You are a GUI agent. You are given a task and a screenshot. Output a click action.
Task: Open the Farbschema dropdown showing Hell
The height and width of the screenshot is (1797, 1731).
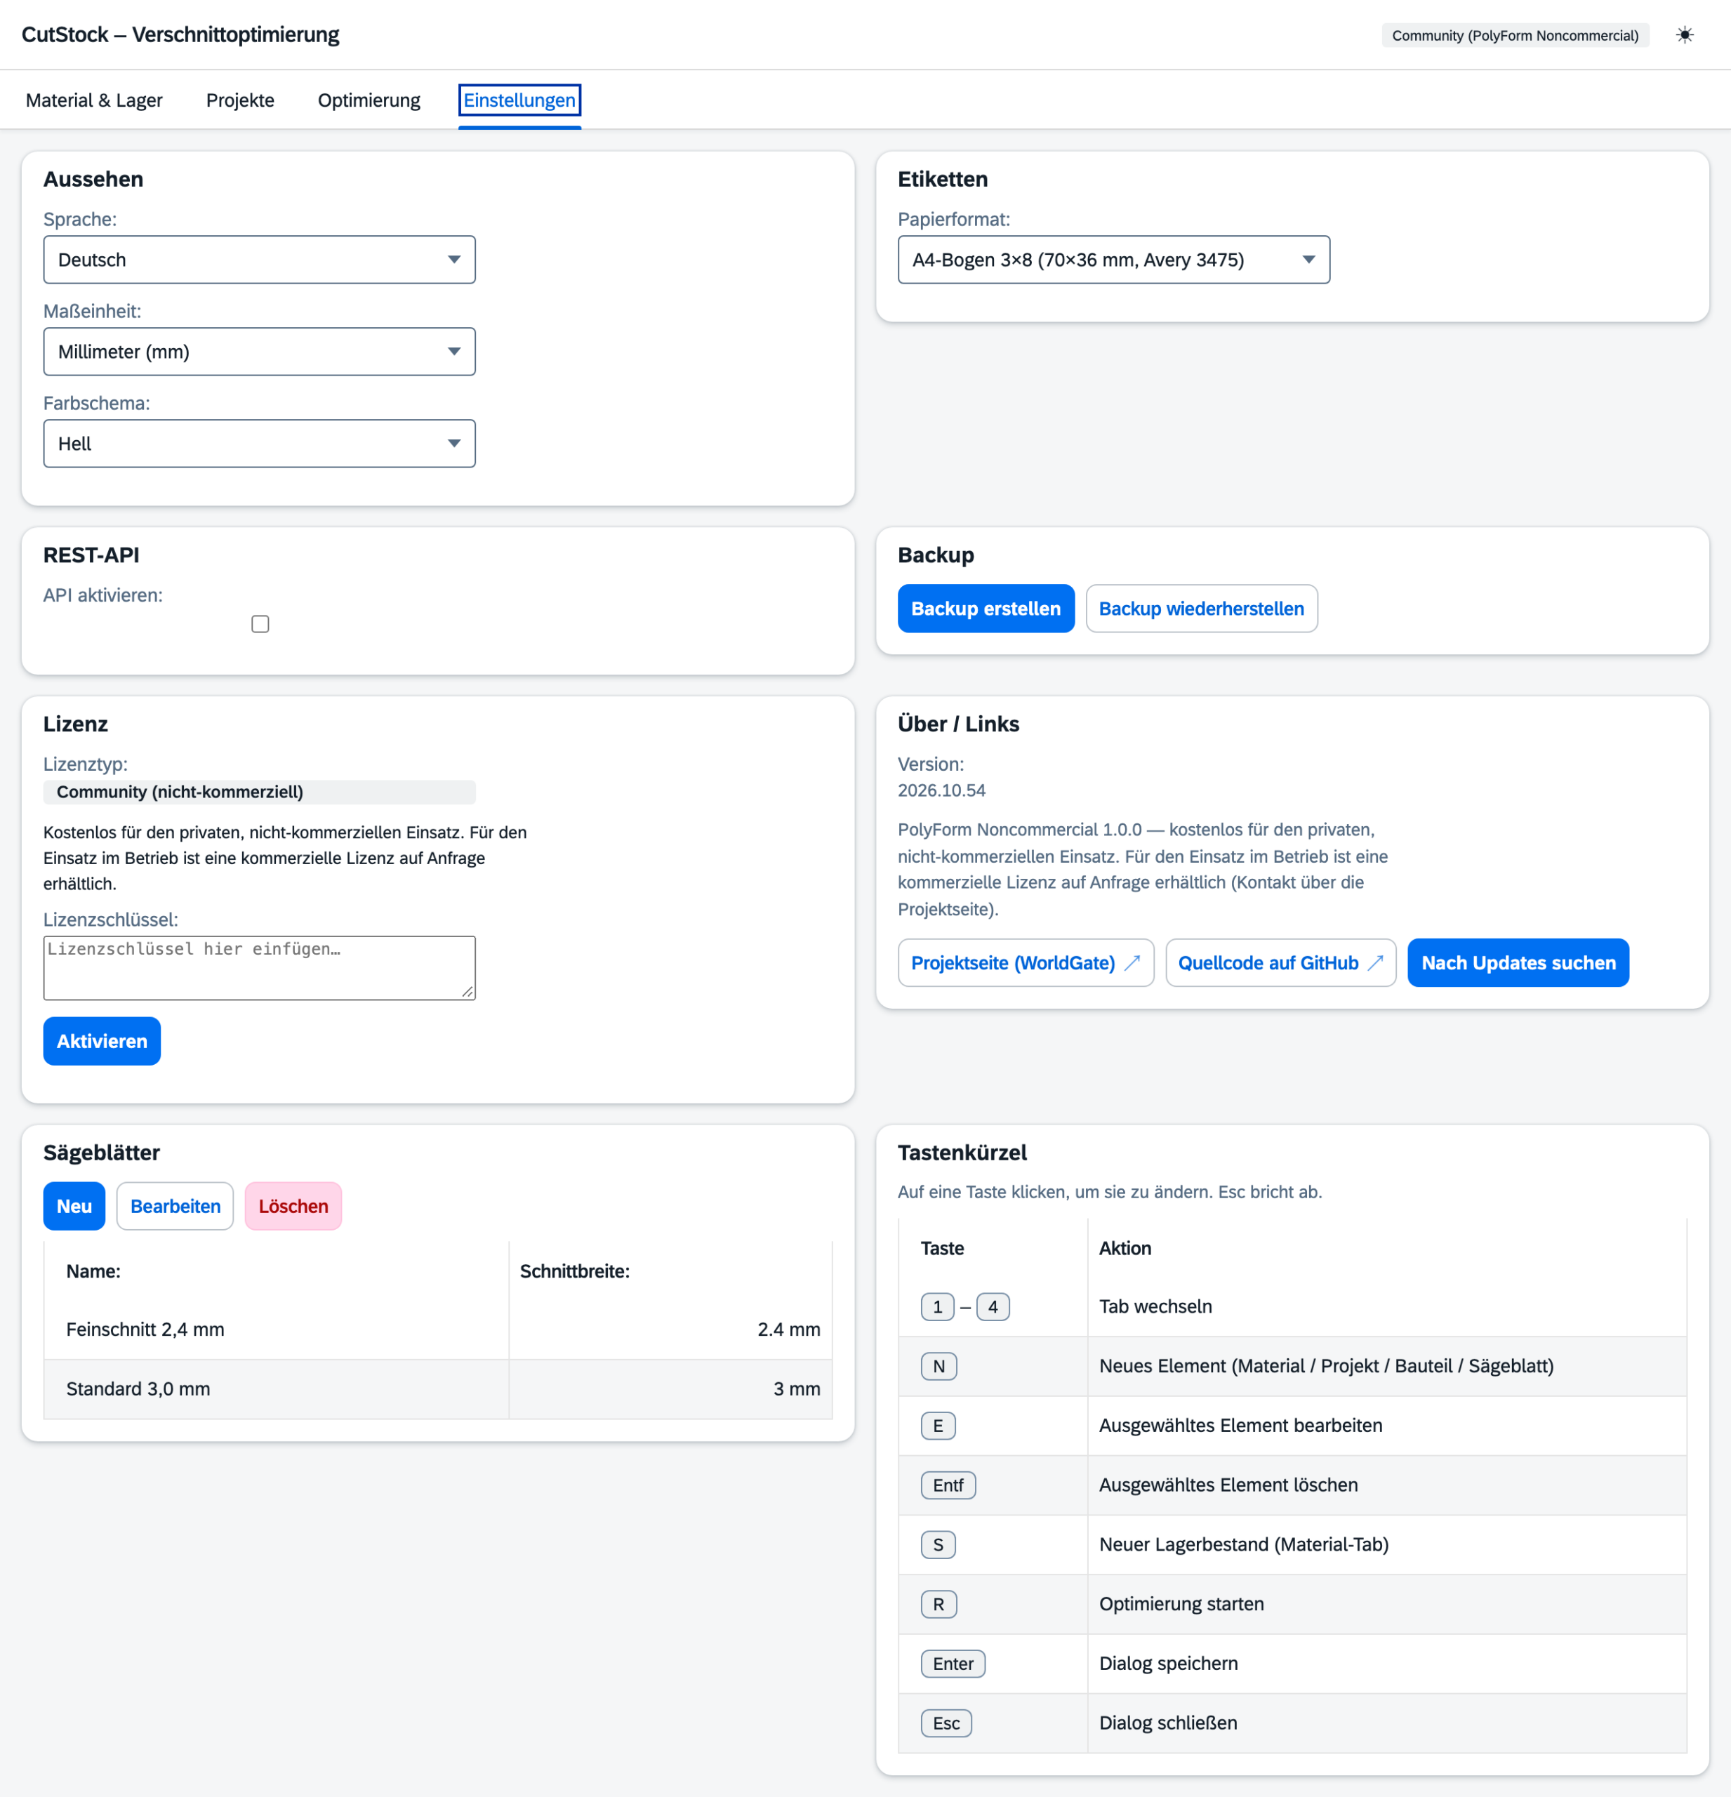(x=260, y=444)
